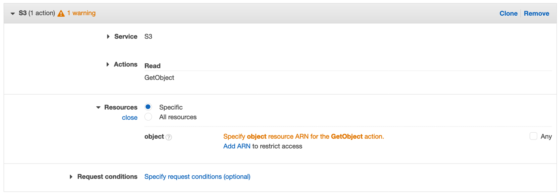Clone this S3 permission statement

(508, 13)
